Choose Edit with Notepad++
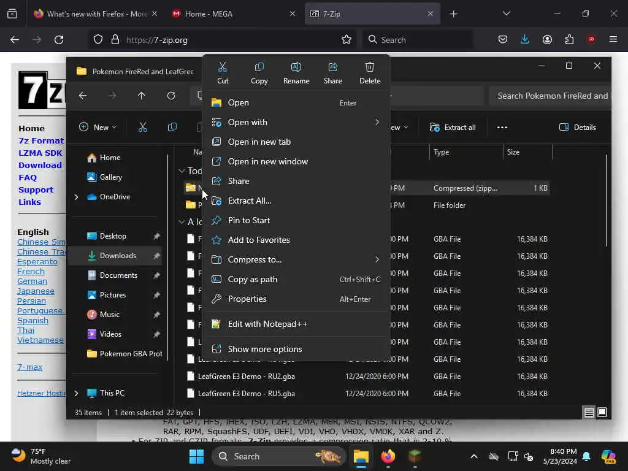Viewport: 628px width, 471px height. pyautogui.click(x=296, y=324)
